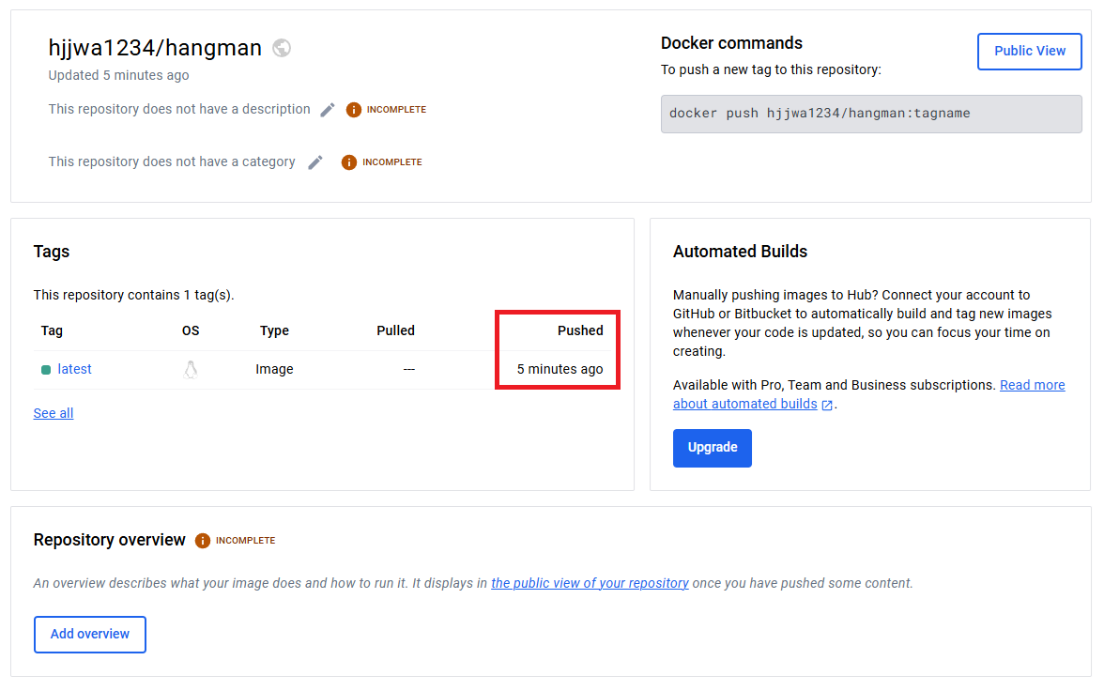1104x691 pixels.
Task: Open the latest tag
Action: point(73,369)
